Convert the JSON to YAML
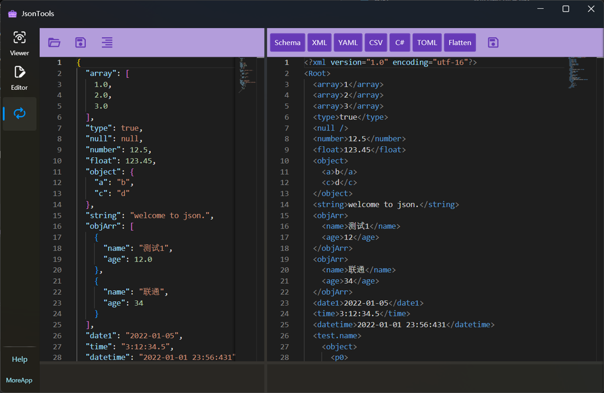 (348, 42)
